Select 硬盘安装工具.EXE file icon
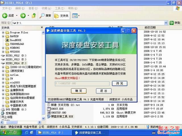Viewport: 182px width, 136px height. coord(49,116)
